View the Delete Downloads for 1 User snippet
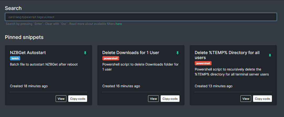 point(153,99)
